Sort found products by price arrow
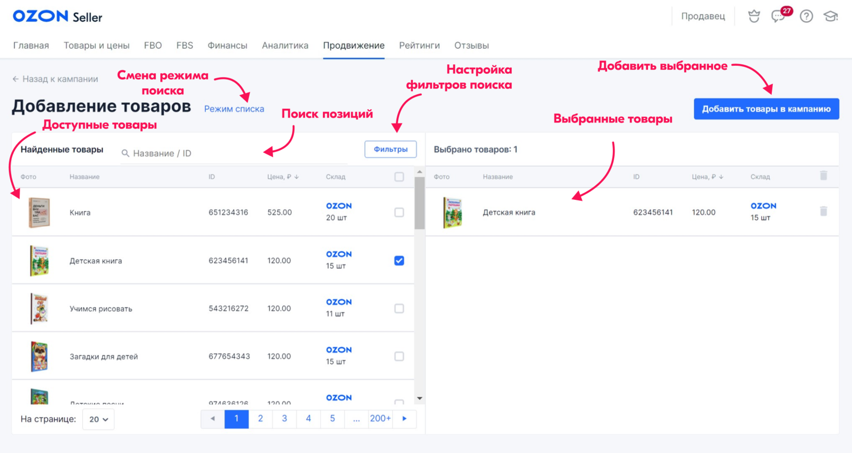Screen dimensions: 852x453 click(x=297, y=177)
